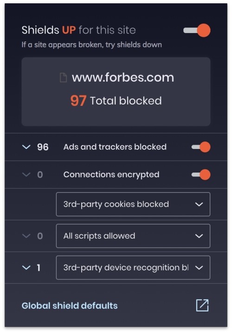Disable the Ads and trackers blocked toggle
The width and height of the screenshot is (232, 333).
pyautogui.click(x=201, y=147)
